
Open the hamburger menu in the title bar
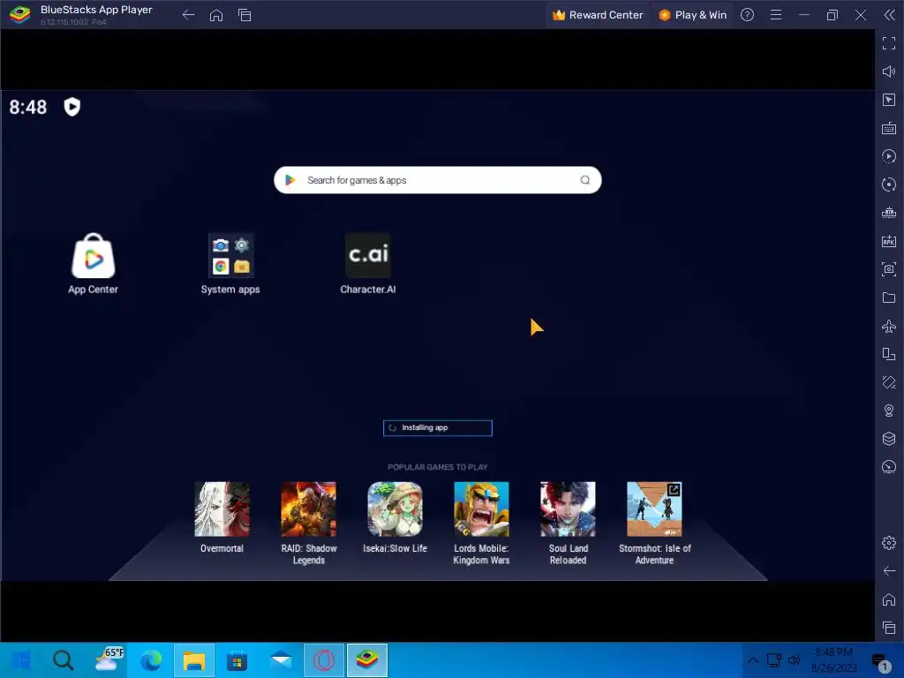click(x=776, y=15)
